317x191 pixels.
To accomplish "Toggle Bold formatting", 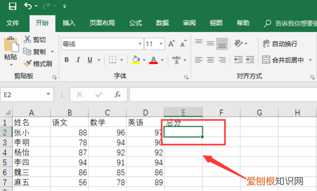I will (67, 60).
